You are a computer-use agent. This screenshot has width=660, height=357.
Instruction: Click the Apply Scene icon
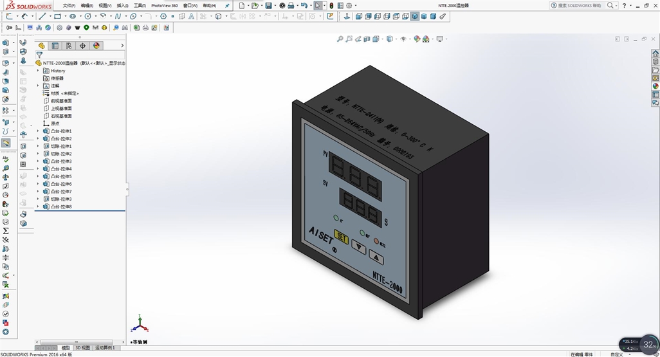pos(426,39)
